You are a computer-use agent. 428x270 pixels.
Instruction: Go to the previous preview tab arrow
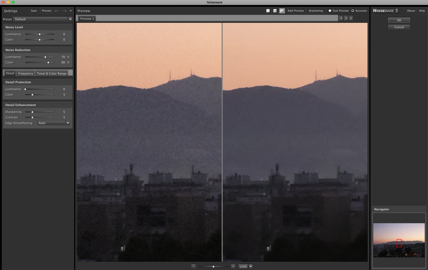pyautogui.click(x=341, y=18)
